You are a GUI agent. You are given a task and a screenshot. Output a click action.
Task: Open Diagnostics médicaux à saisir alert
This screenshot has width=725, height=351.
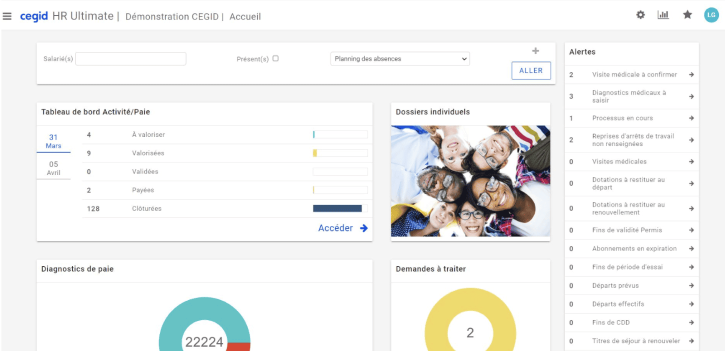[x=628, y=96]
